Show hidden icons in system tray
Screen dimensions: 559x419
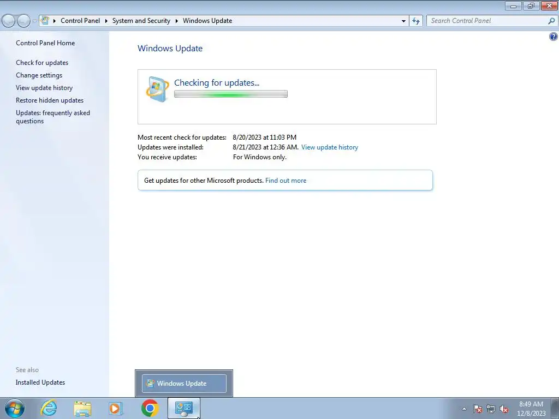pyautogui.click(x=464, y=409)
